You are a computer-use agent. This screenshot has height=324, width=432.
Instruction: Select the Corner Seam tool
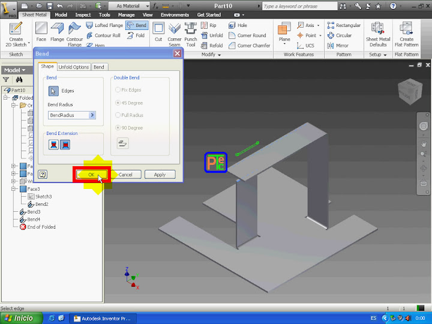[175, 34]
